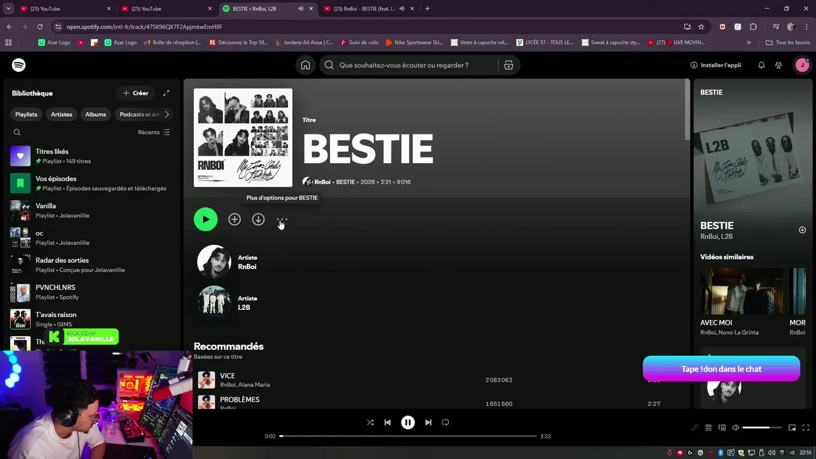This screenshot has width=816, height=459.
Task: Bookmark this page with the star
Action: coord(701,27)
